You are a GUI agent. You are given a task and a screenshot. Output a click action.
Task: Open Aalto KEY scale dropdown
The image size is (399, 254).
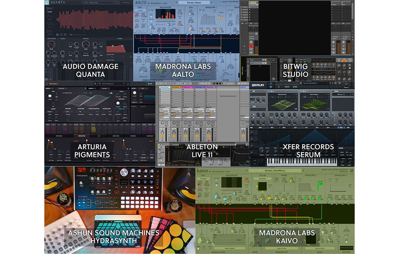point(140,10)
